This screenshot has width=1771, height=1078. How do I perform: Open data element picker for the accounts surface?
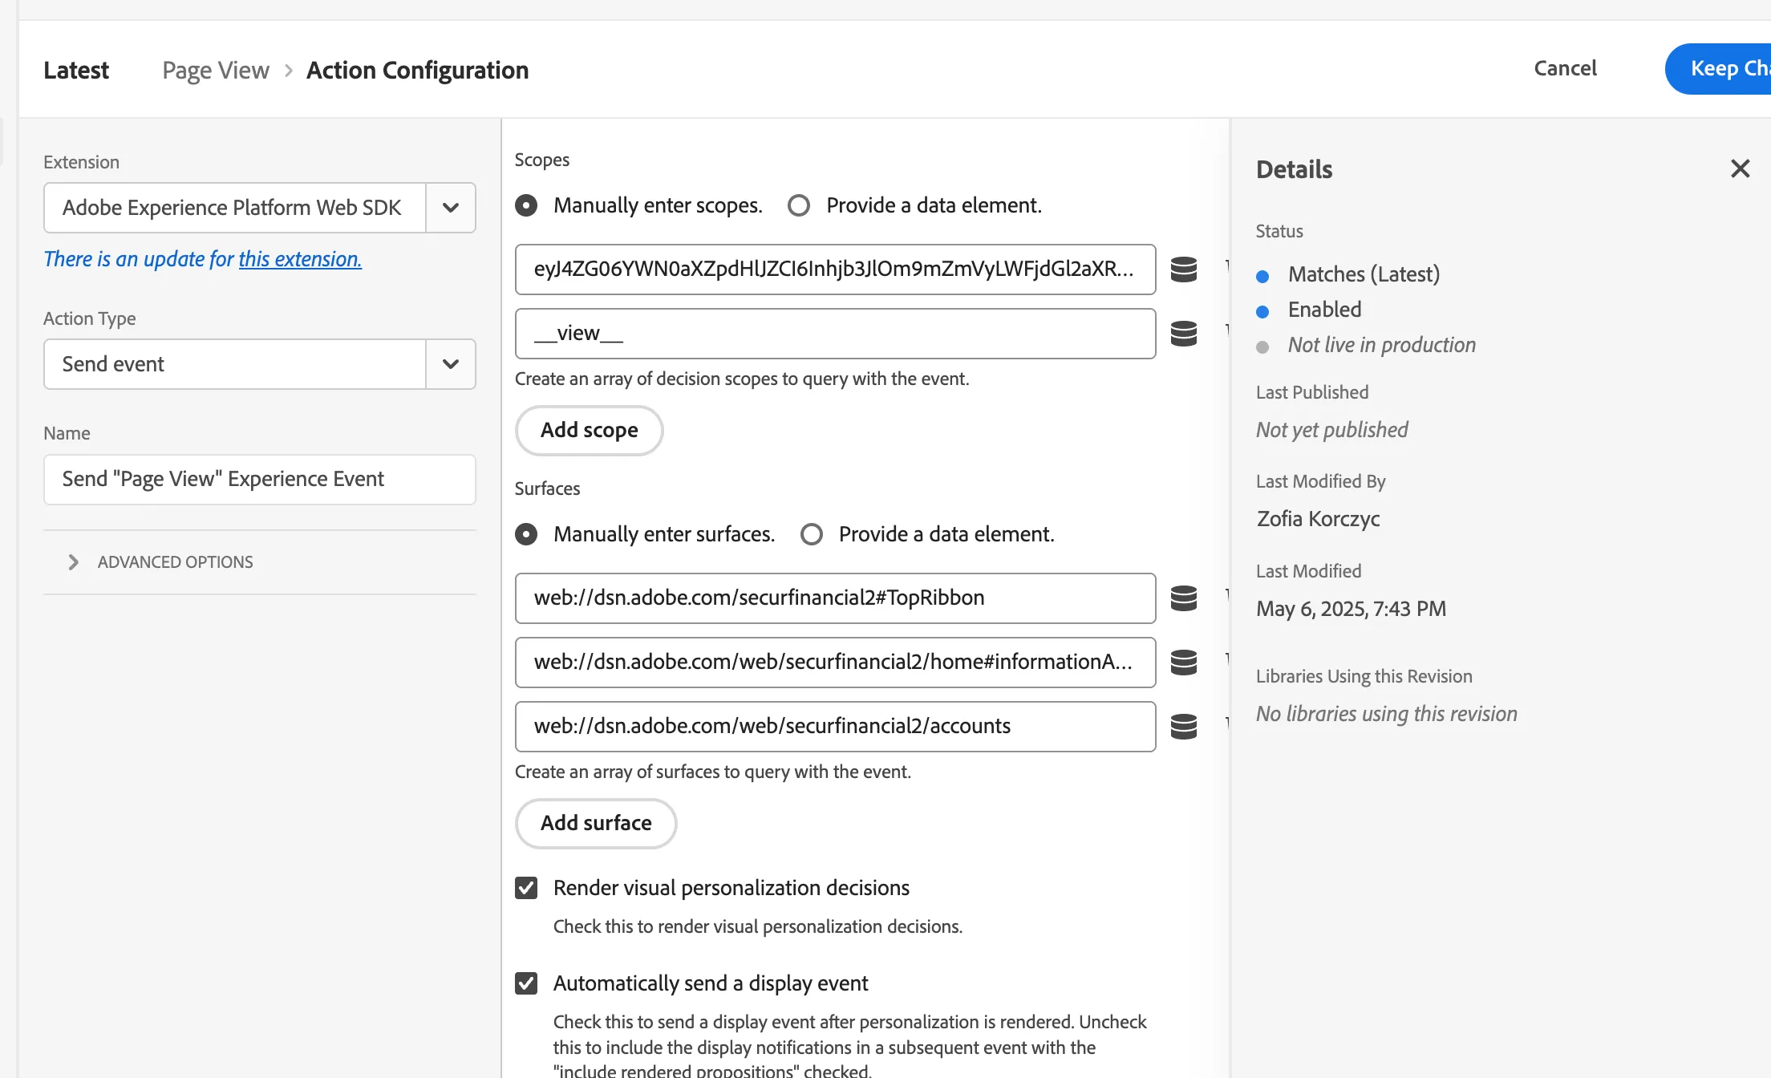tap(1183, 727)
